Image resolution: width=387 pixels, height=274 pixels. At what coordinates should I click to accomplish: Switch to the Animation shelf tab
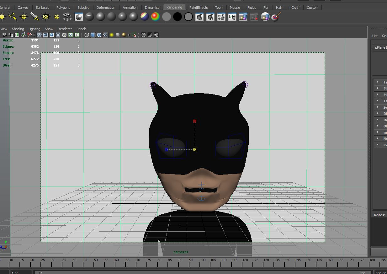click(130, 8)
